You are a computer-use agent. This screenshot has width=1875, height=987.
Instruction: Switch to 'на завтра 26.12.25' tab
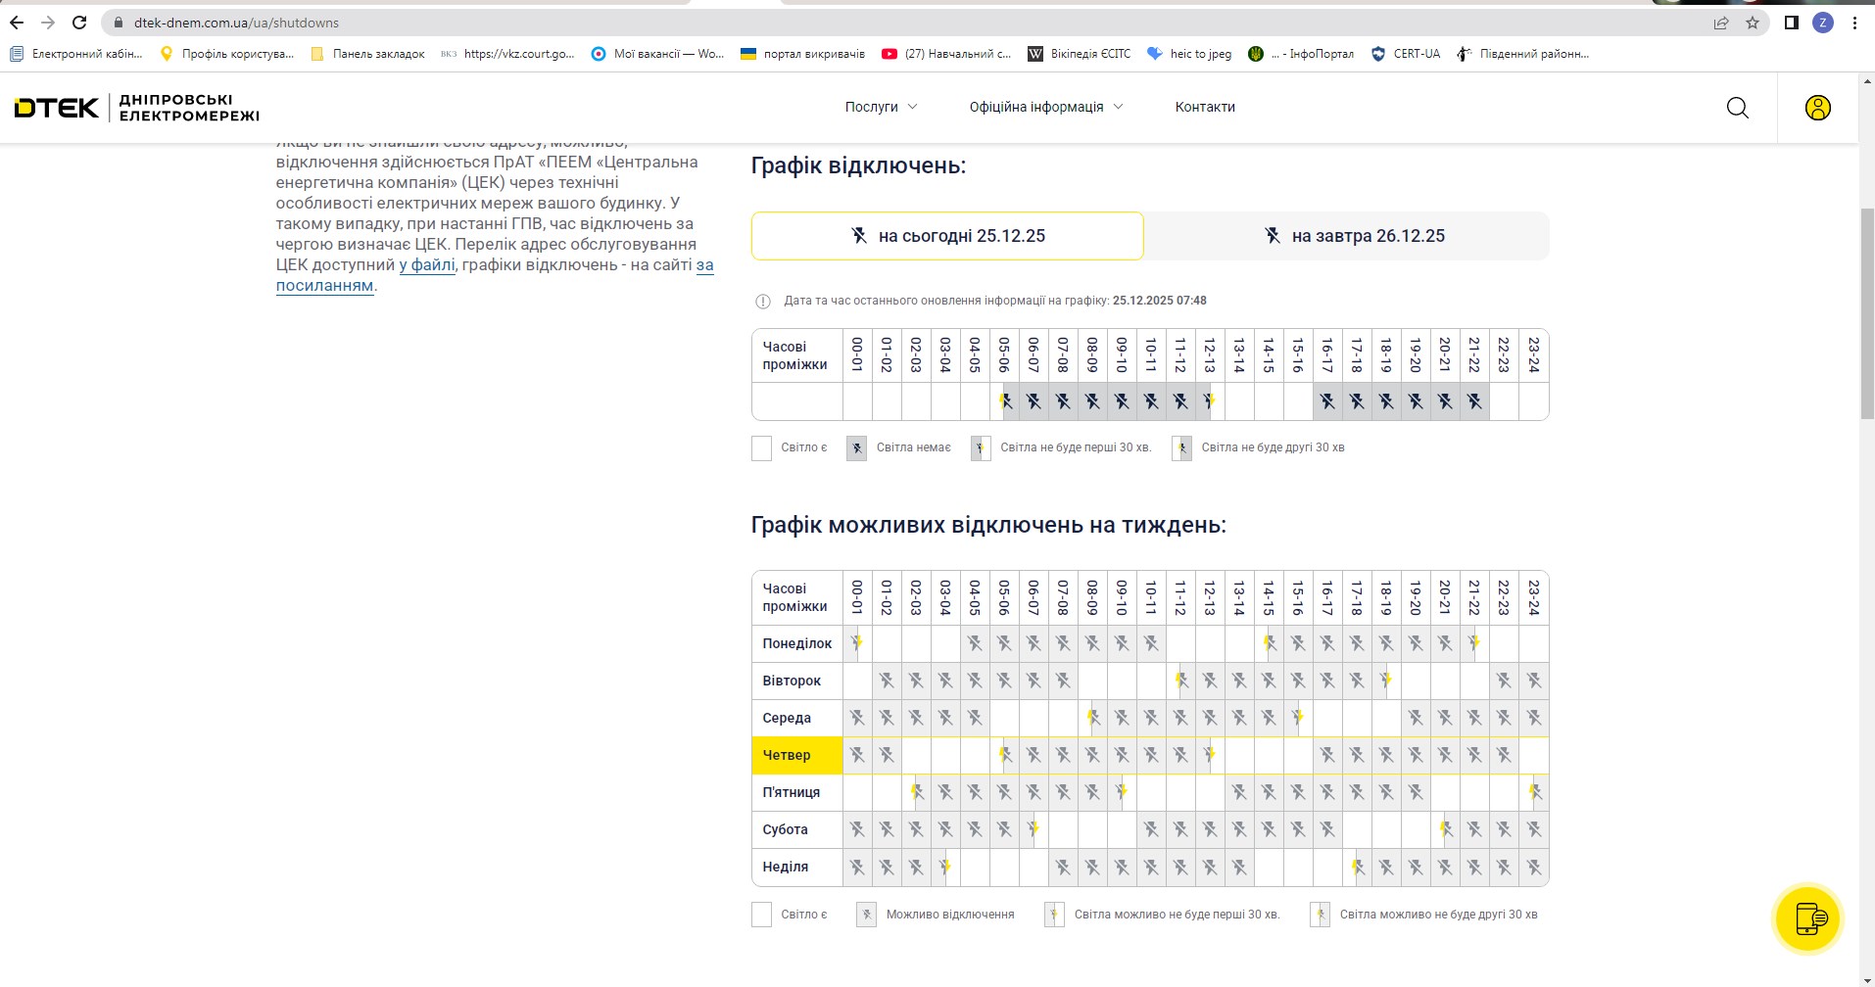[x=1347, y=236]
